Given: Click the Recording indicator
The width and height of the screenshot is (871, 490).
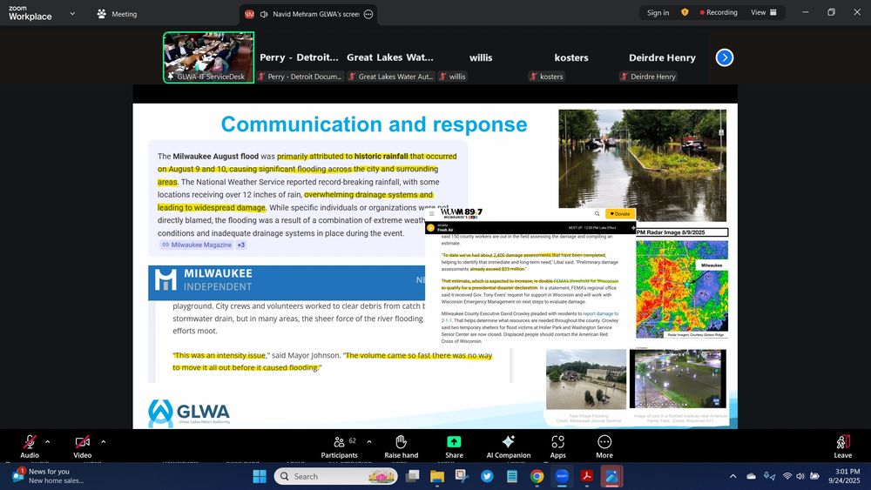Looking at the screenshot, I should click(x=719, y=12).
